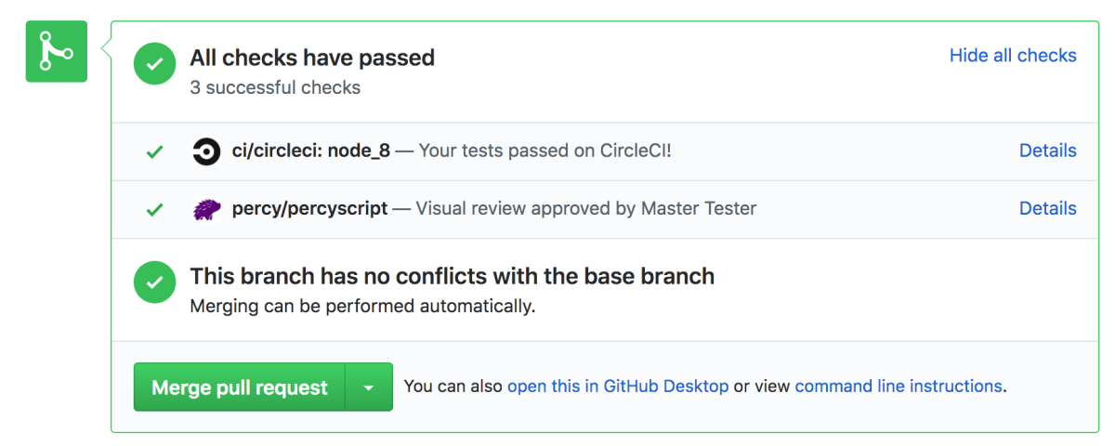
Task: Open Details for the CircleCI check
Action: pyautogui.click(x=1047, y=151)
